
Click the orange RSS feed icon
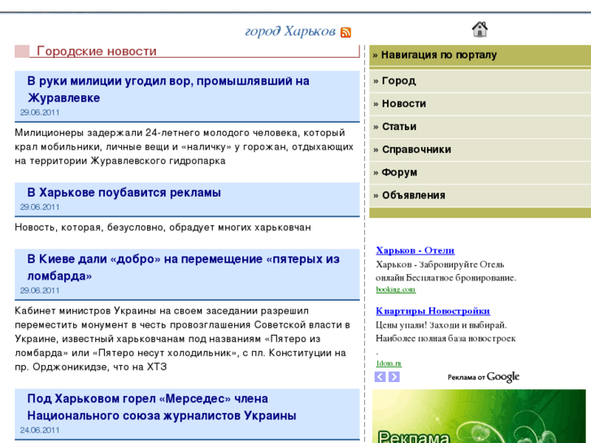coord(345,33)
